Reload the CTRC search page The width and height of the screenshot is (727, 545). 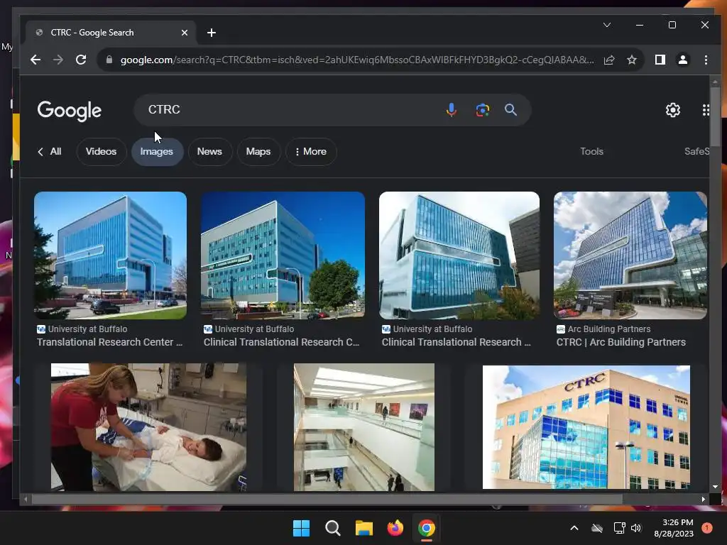coord(81,60)
